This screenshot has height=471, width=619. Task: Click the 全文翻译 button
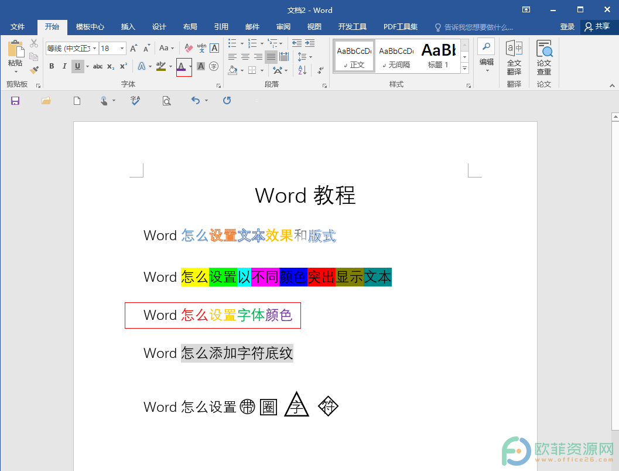point(514,57)
